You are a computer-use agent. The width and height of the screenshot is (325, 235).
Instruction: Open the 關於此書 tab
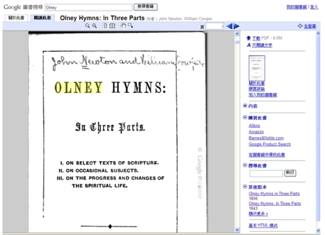tap(16, 18)
